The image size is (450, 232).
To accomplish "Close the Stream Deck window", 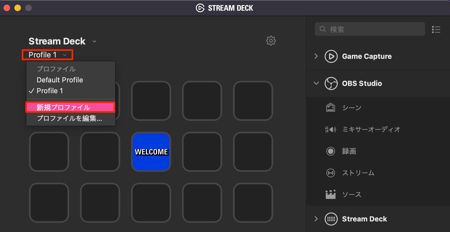I will click(7, 8).
